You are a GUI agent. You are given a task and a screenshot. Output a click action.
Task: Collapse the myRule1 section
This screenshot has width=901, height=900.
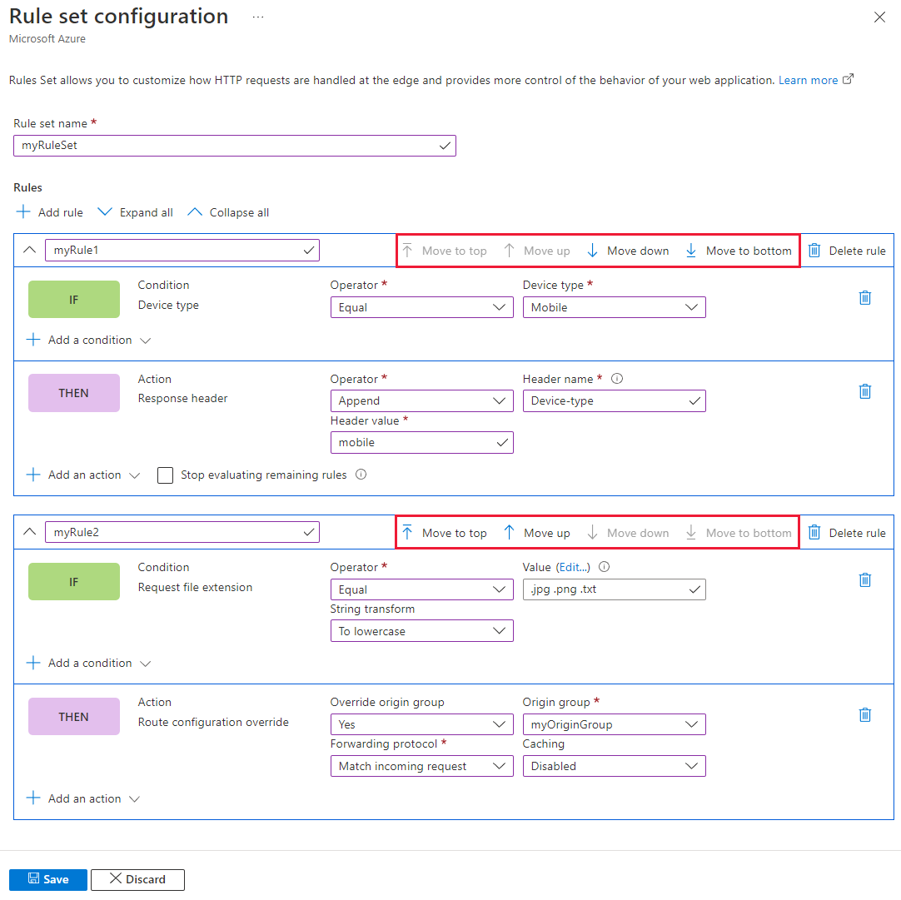pos(29,250)
